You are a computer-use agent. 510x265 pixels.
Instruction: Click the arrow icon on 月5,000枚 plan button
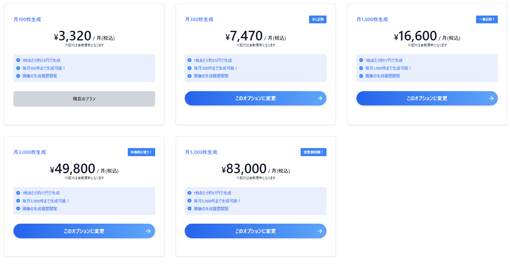tap(320, 231)
